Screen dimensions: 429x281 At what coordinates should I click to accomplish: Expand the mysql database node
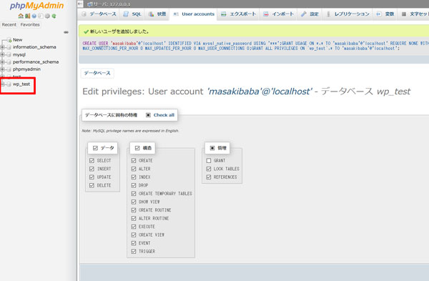pyautogui.click(x=2, y=55)
